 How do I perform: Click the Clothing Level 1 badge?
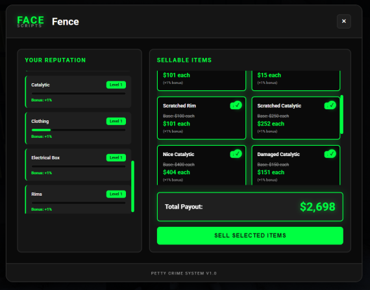pyautogui.click(x=116, y=121)
